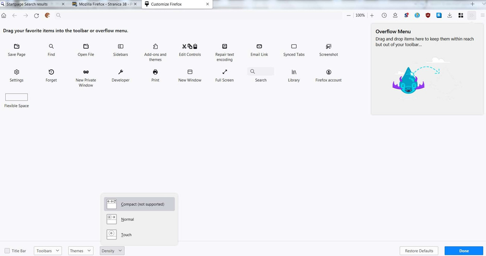Viewport: 486px width, 256px height.
Task: Click the Firefox account icon
Action: point(329,72)
